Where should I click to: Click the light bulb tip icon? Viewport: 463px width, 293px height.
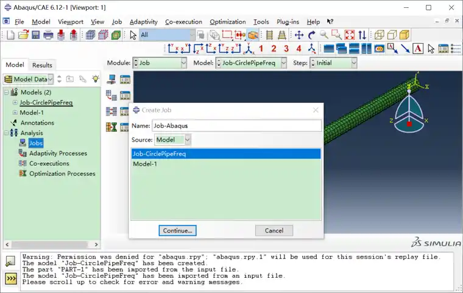pyautogui.click(x=96, y=79)
